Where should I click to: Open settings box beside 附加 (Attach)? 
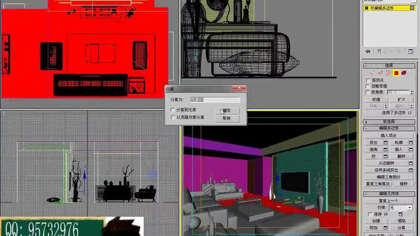pyautogui.click(x=386, y=228)
